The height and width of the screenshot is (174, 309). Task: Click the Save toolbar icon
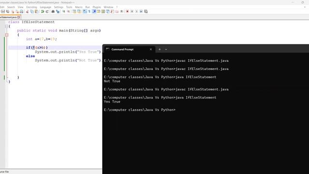tap(3, 12)
